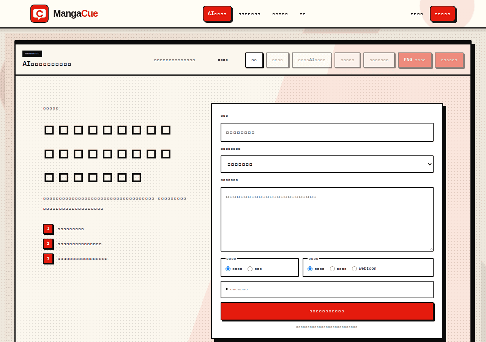This screenshot has height=342, width=486.
Task: Click the black-outlined active toolbar button
Action: [254, 60]
